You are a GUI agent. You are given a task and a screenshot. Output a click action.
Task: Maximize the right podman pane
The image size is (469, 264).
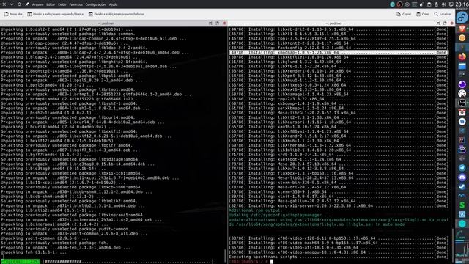[x=438, y=23]
